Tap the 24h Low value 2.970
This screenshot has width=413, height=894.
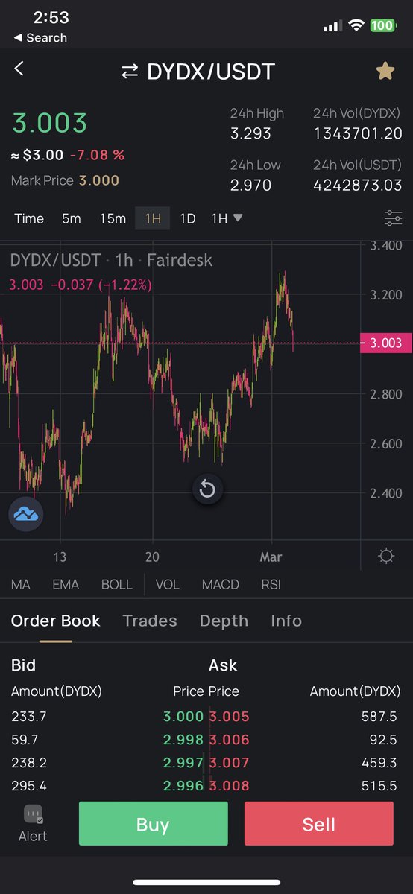coord(250,186)
